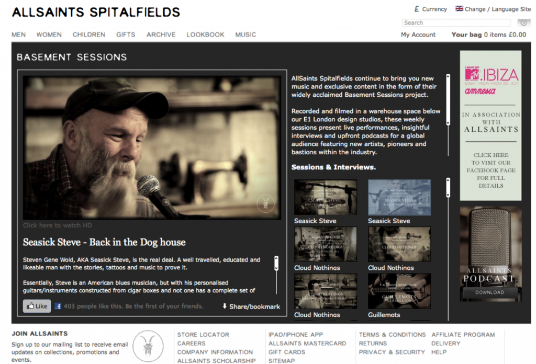Click the video description scrollbar handle

click(x=276, y=263)
